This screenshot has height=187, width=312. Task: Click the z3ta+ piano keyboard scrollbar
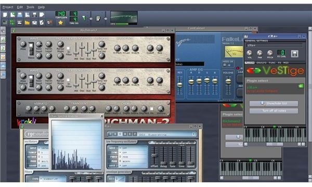275,144
